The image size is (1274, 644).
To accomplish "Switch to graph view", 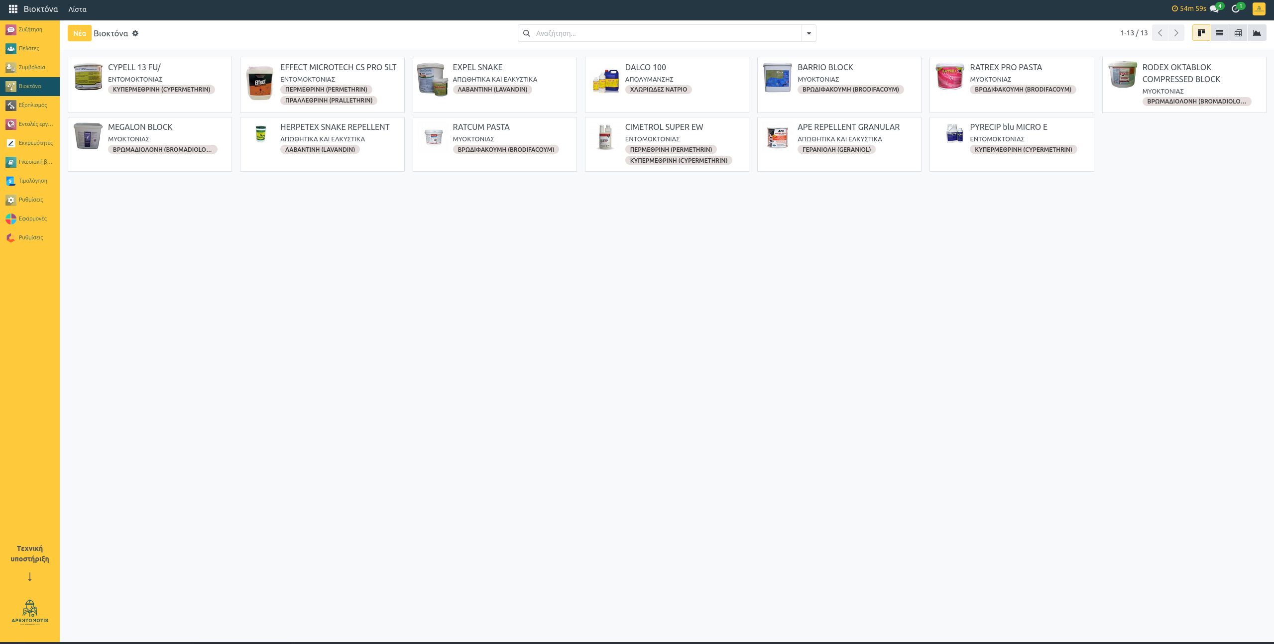I will coord(1257,33).
